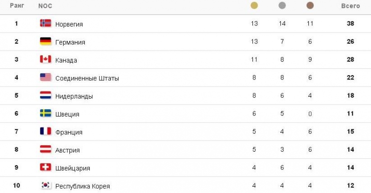Click the NOC column header
Screen dimensions: 371x193
click(45, 6)
